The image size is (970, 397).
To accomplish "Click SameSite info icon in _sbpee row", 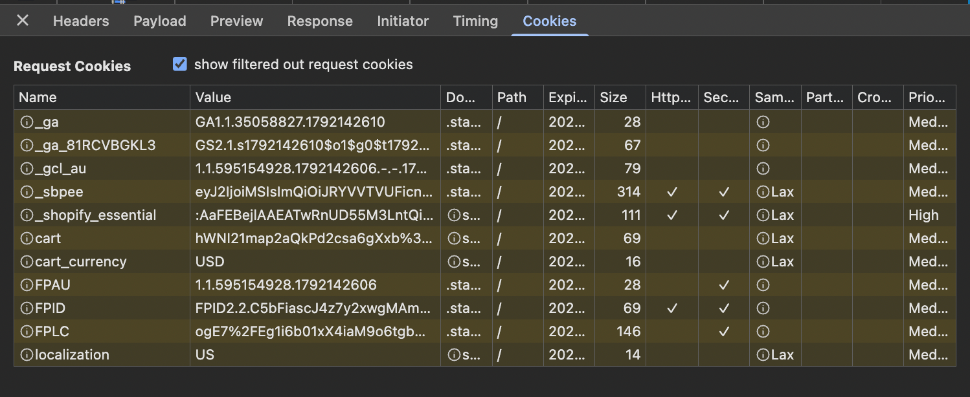I will point(763,191).
